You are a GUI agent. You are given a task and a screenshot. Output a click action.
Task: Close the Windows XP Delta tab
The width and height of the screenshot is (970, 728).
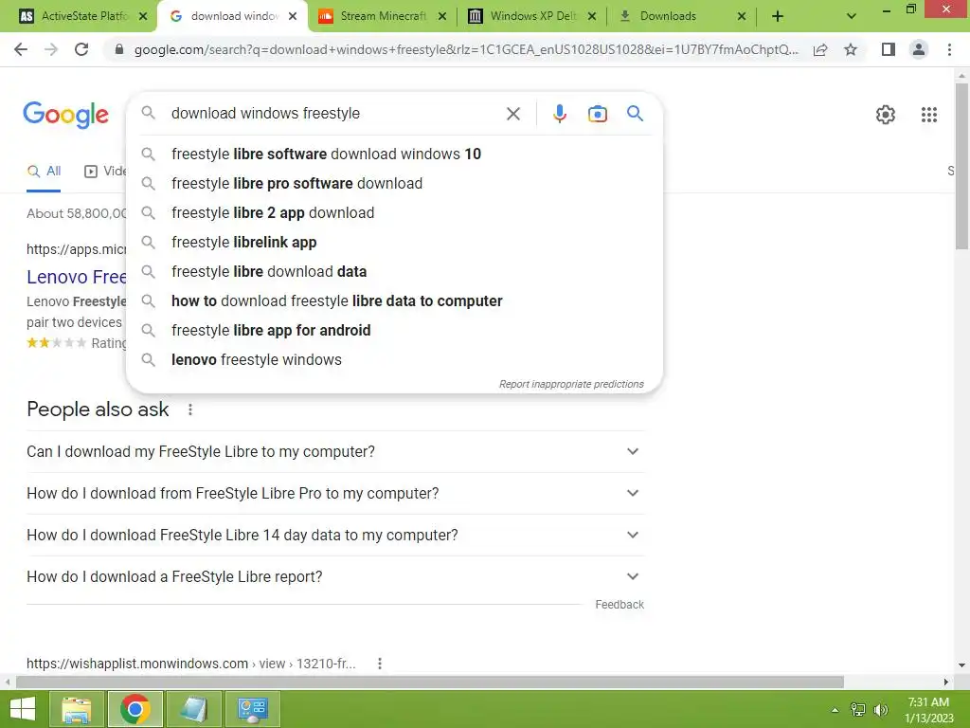(591, 16)
